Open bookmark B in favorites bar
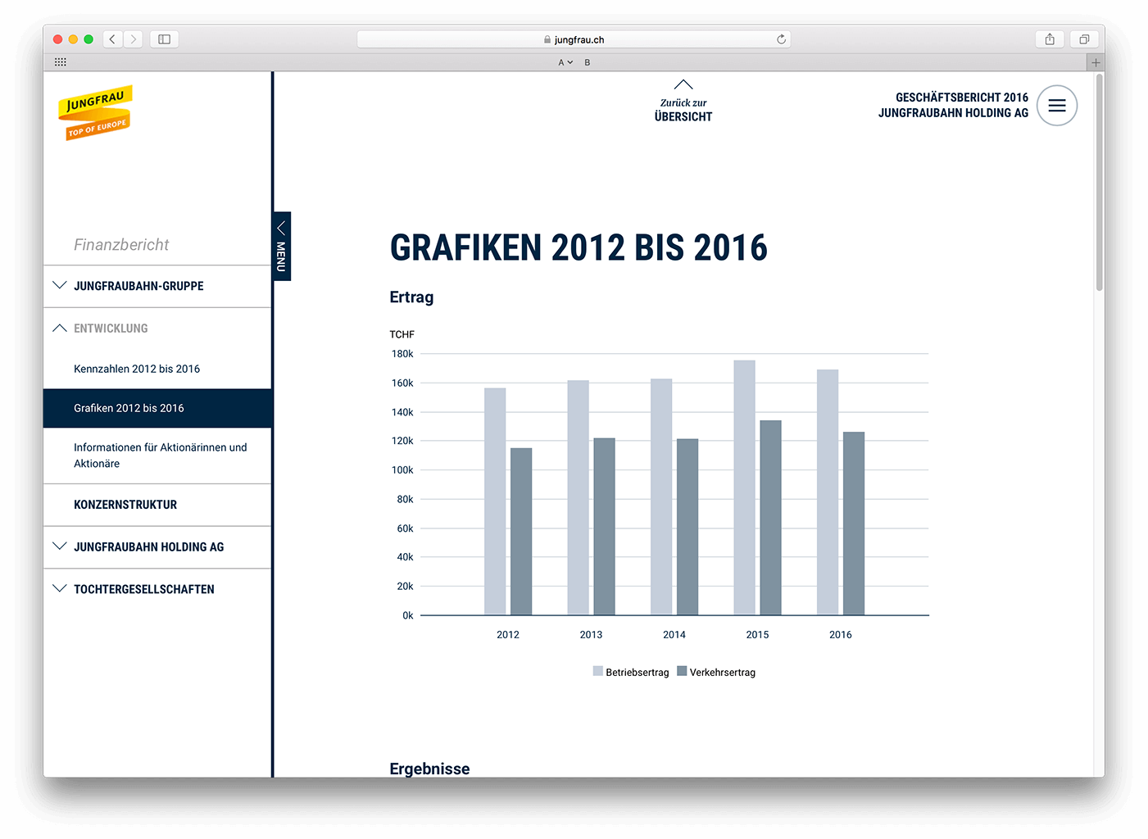1148x839 pixels. 588,62
